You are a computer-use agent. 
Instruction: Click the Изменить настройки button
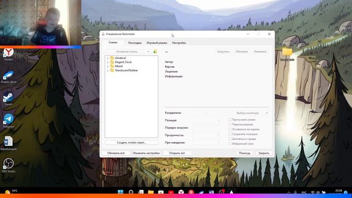146,153
